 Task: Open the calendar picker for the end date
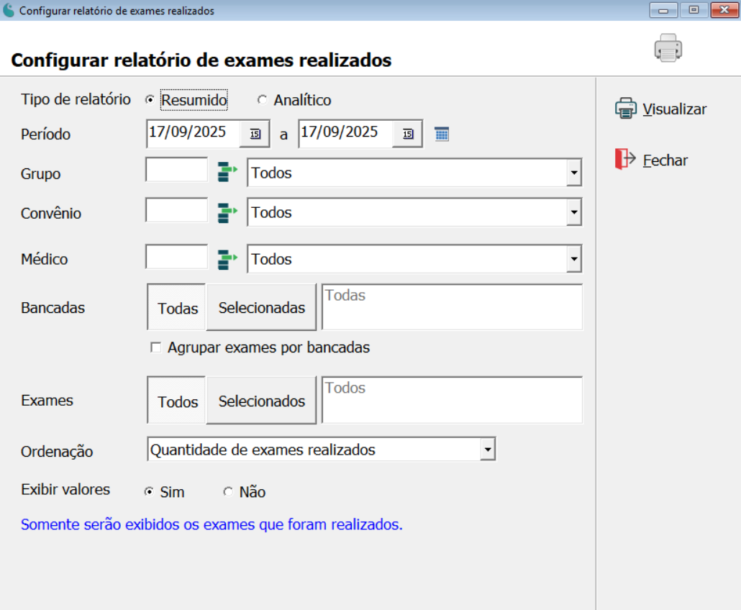(408, 133)
